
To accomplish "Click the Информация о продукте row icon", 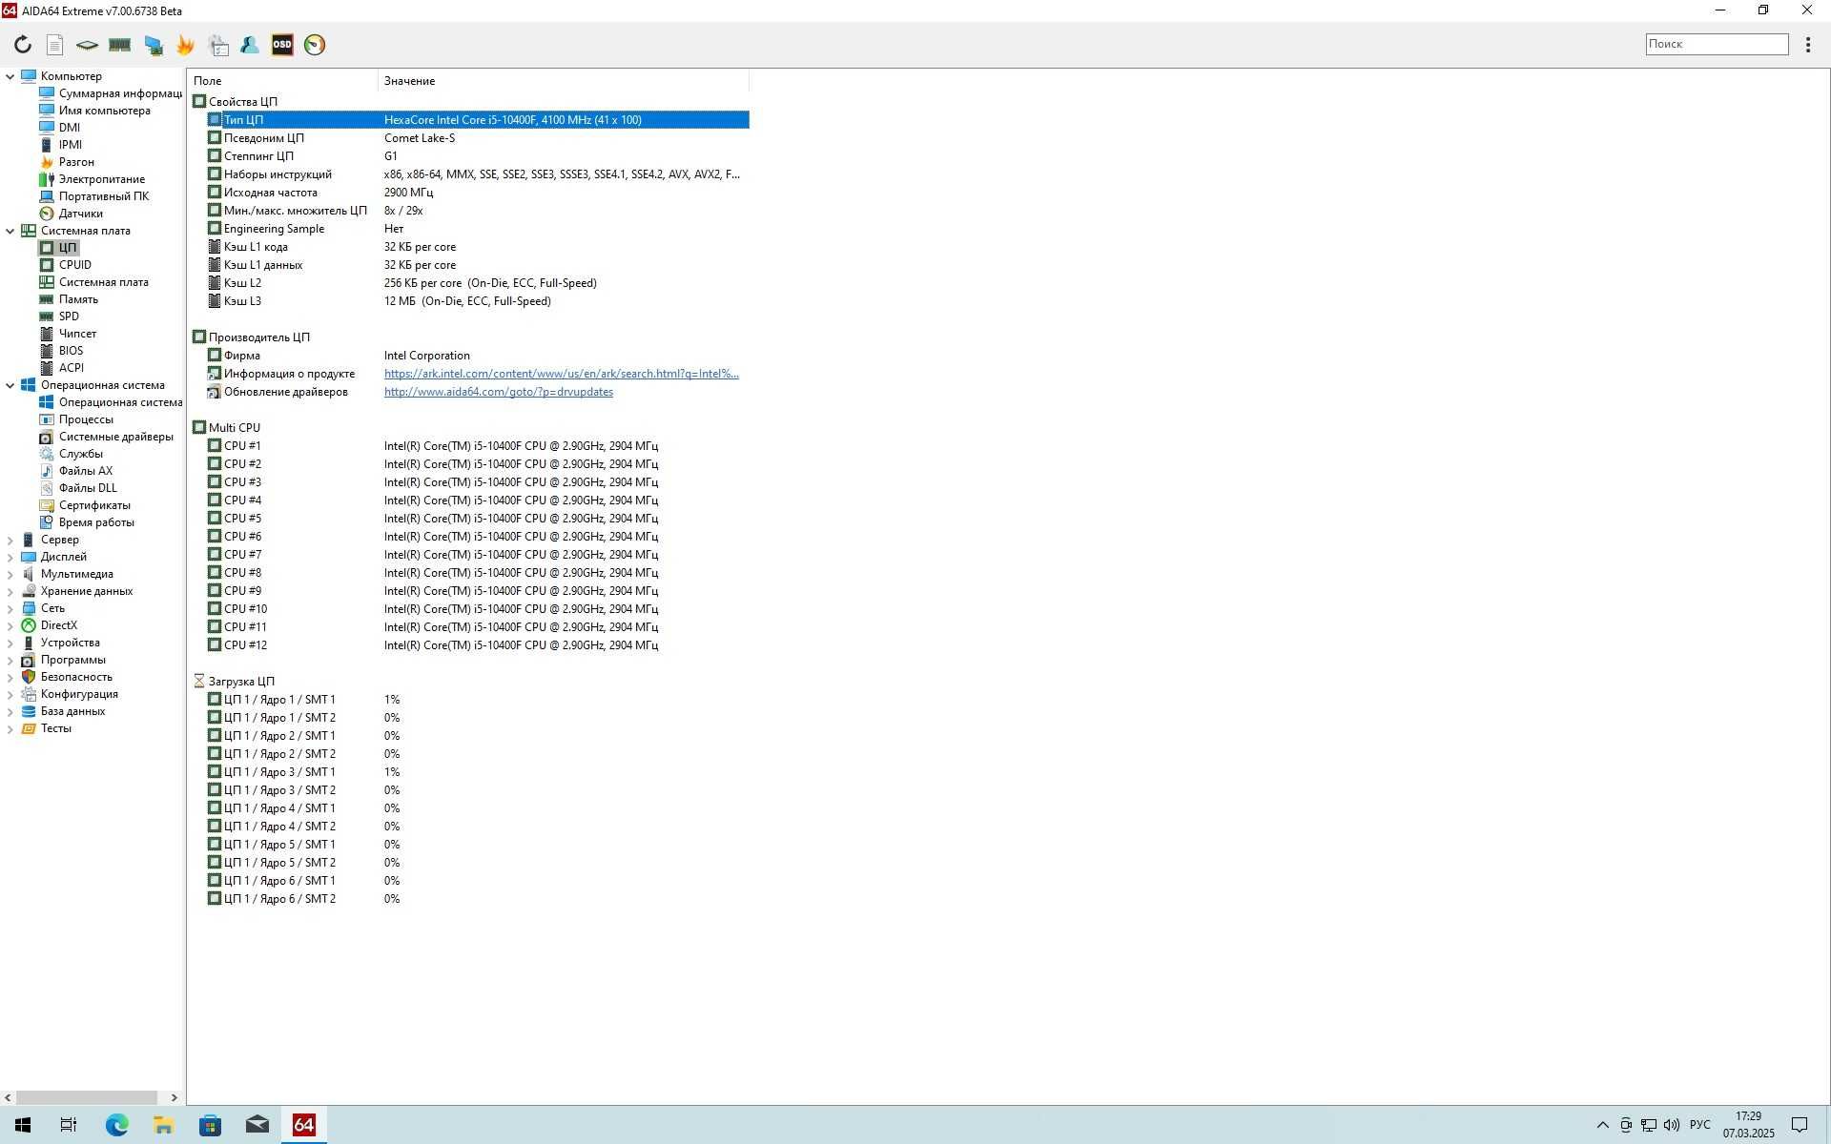I will (x=215, y=374).
